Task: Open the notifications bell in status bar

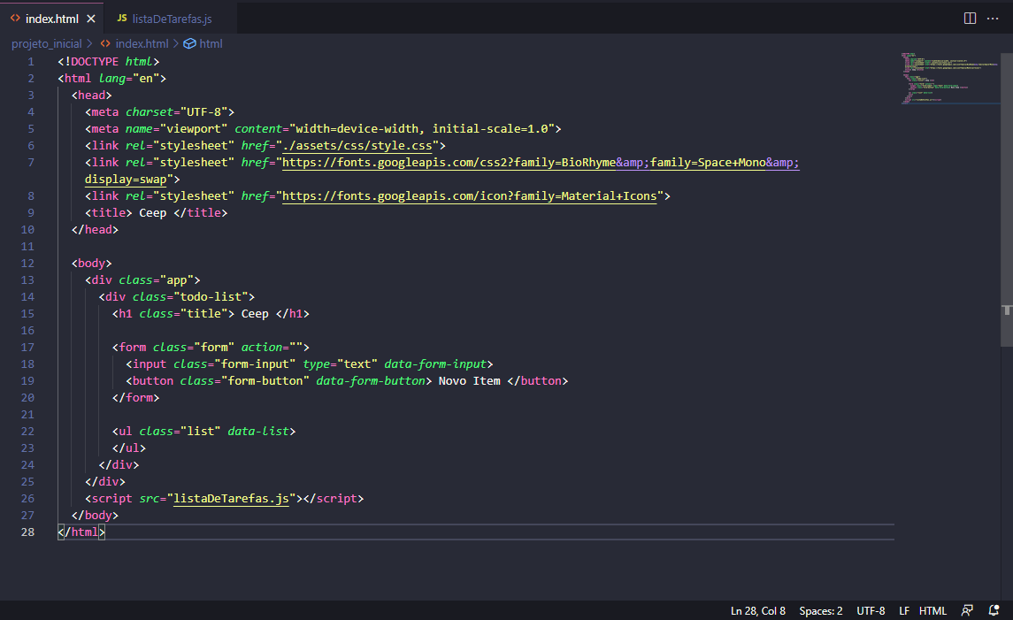Action: pyautogui.click(x=994, y=611)
